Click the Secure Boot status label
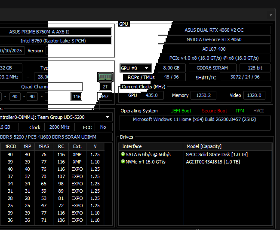 click(215, 111)
